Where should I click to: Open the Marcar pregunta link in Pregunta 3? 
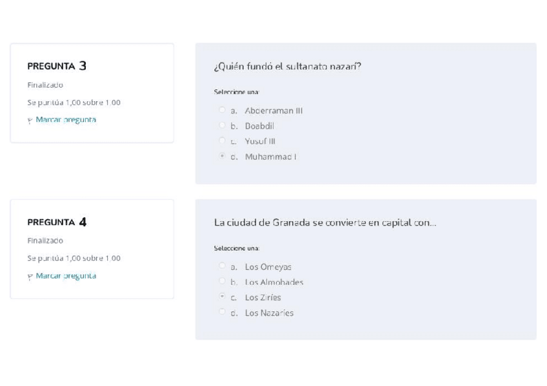(x=66, y=120)
